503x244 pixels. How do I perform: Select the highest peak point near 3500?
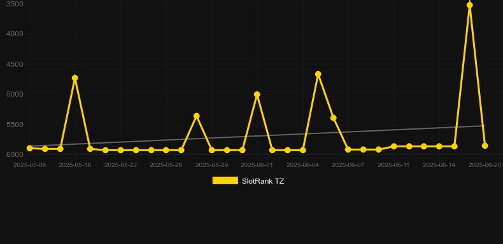coord(470,5)
